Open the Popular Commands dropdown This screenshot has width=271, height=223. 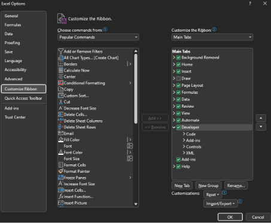tap(98, 37)
